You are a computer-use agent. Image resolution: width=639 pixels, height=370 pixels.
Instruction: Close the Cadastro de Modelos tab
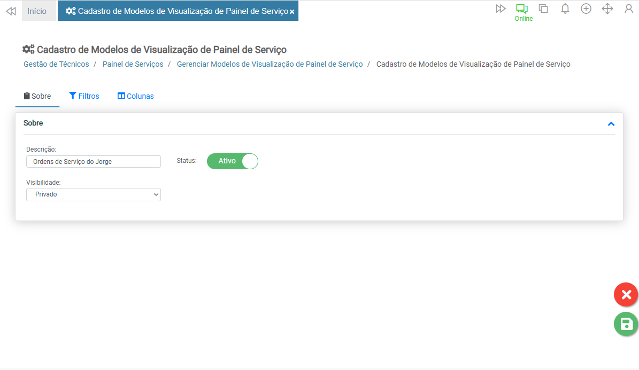click(x=292, y=12)
